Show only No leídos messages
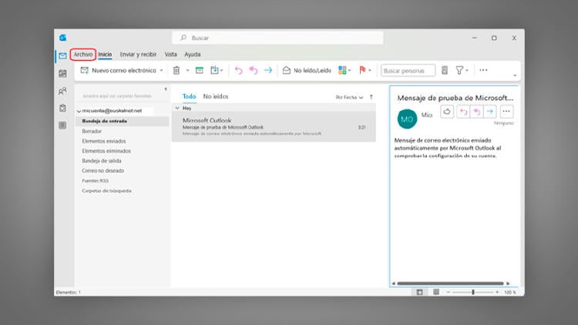This screenshot has width=578, height=325. [216, 96]
